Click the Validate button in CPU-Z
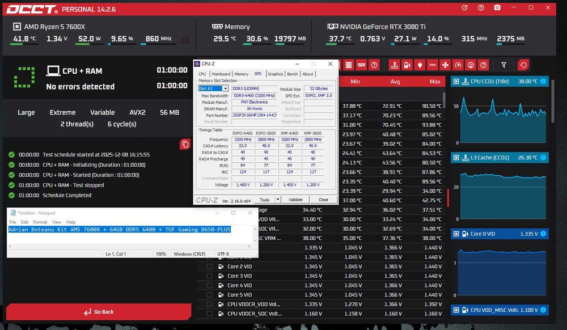This screenshot has width=567, height=330. (x=295, y=200)
